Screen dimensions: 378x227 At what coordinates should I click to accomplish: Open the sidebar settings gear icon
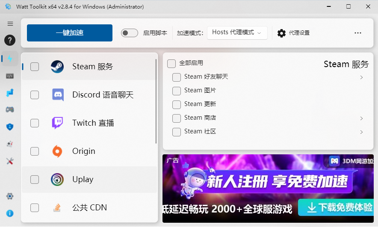pyautogui.click(x=10, y=196)
